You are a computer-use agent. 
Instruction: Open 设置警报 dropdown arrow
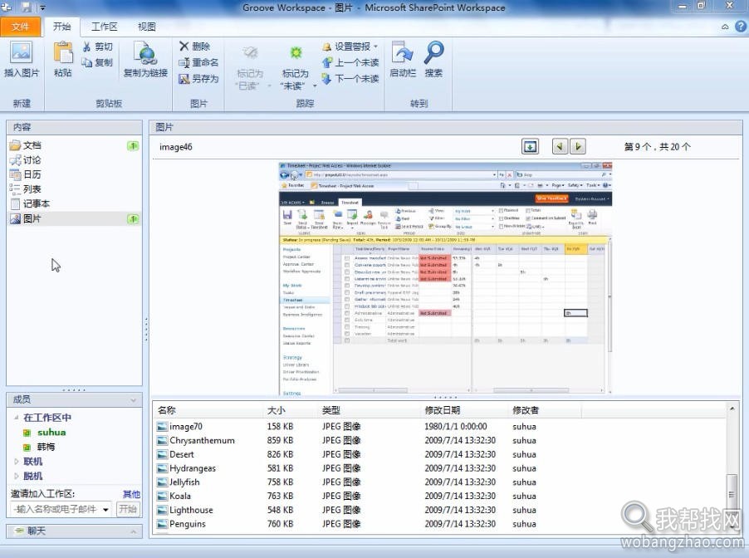(375, 46)
